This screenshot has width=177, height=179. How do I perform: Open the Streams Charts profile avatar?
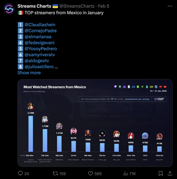(x=9, y=9)
